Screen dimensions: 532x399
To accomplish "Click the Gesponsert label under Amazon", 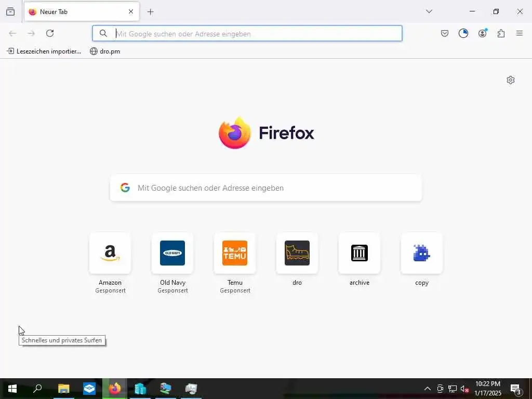I will (x=110, y=291).
